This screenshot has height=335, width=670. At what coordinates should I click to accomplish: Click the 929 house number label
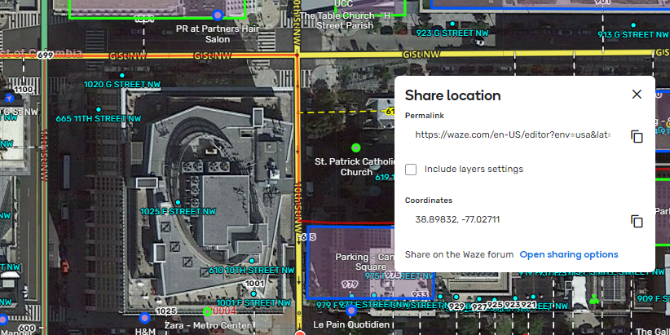point(456,306)
